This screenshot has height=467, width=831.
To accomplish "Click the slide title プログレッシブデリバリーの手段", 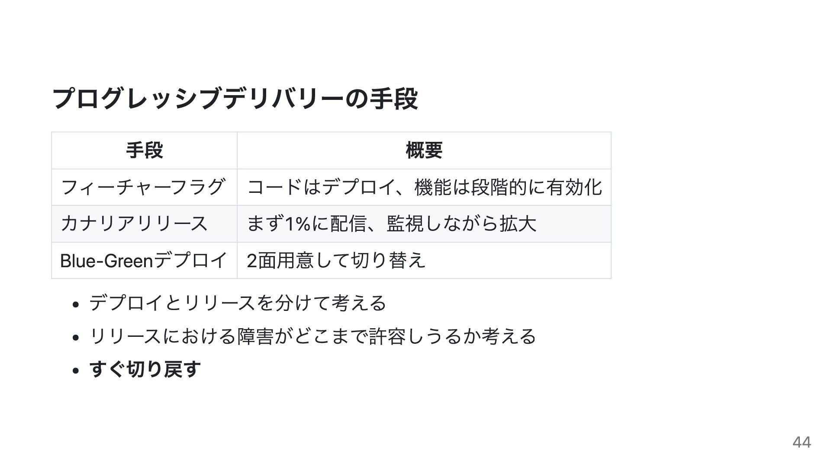I will point(235,99).
